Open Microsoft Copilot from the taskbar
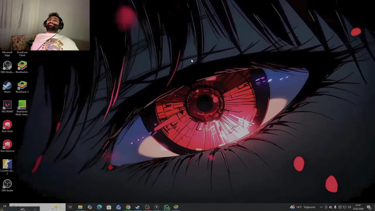 click(90, 207)
